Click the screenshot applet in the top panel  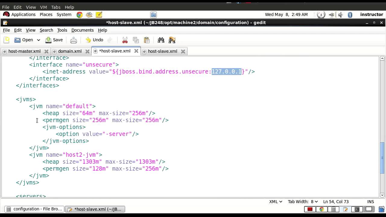click(x=153, y=14)
